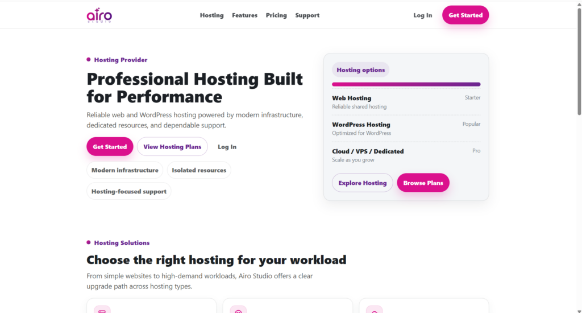
Task: Click the Hosting-focused support pill
Action: [128, 192]
